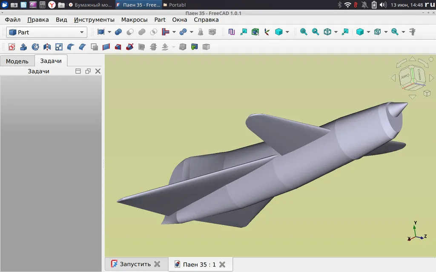Open the Макросы menu
Screen dimensions: 436x272
(134, 20)
